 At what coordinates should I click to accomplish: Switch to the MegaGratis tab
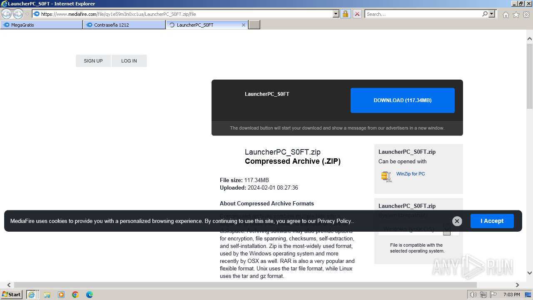(x=41, y=25)
